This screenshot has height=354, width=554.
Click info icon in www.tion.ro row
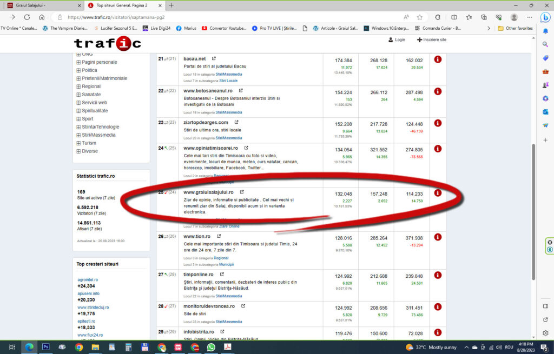point(438,237)
